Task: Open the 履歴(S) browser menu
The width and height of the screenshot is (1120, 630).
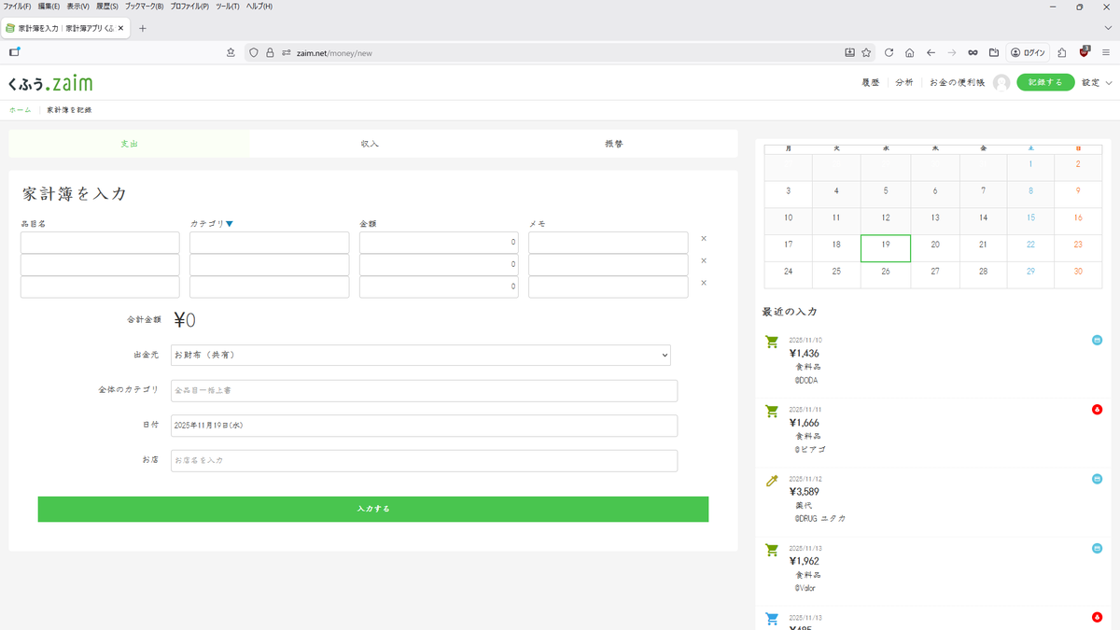Action: 105,7
